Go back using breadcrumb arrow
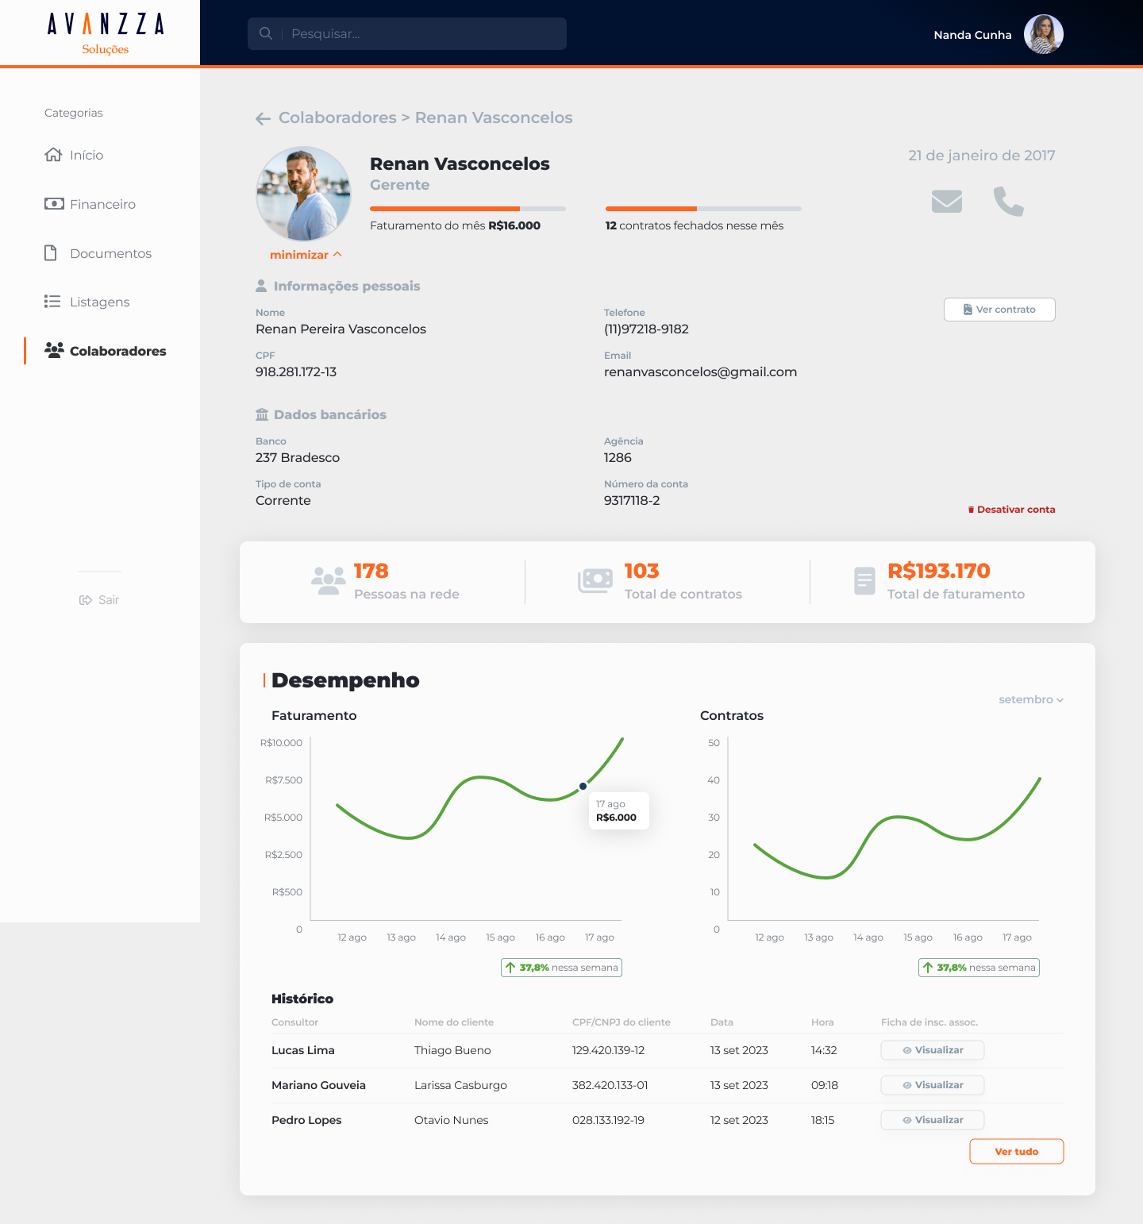This screenshot has height=1224, width=1143. coord(264,118)
